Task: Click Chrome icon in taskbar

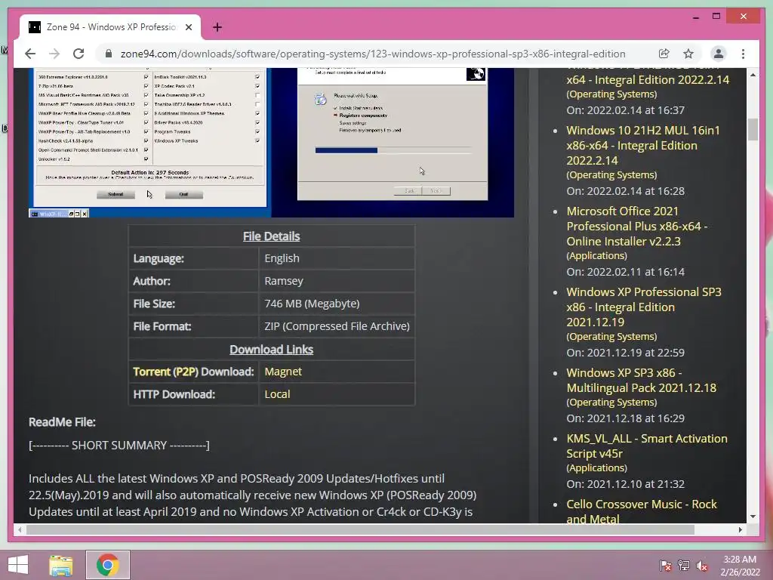Action: tap(107, 565)
